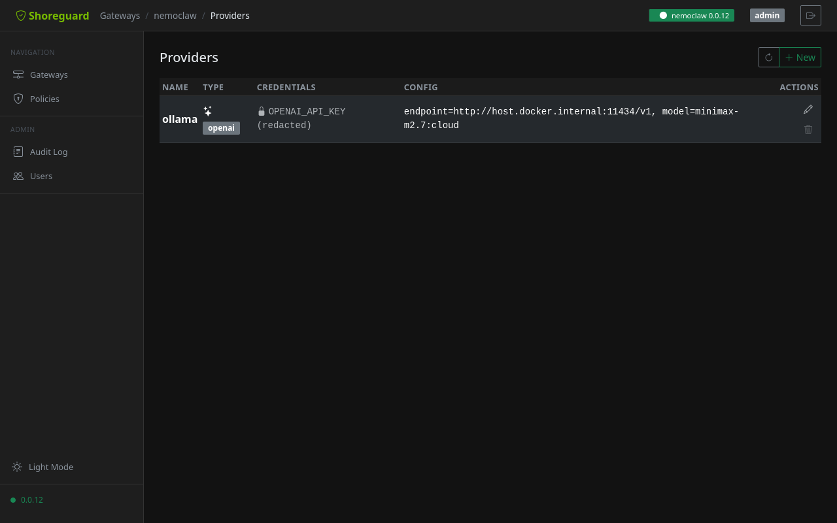Click the Audit Log sidebar icon
Screen dimensions: 837x523
point(18,151)
